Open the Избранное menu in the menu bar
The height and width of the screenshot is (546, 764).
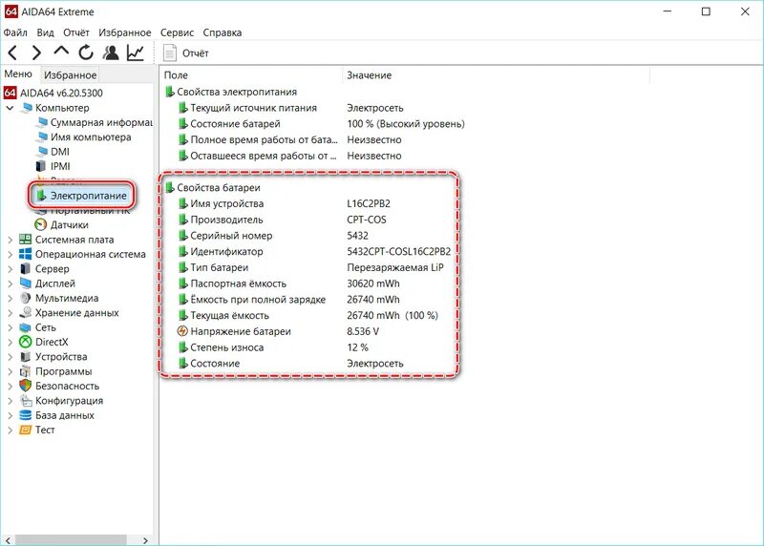(x=125, y=32)
